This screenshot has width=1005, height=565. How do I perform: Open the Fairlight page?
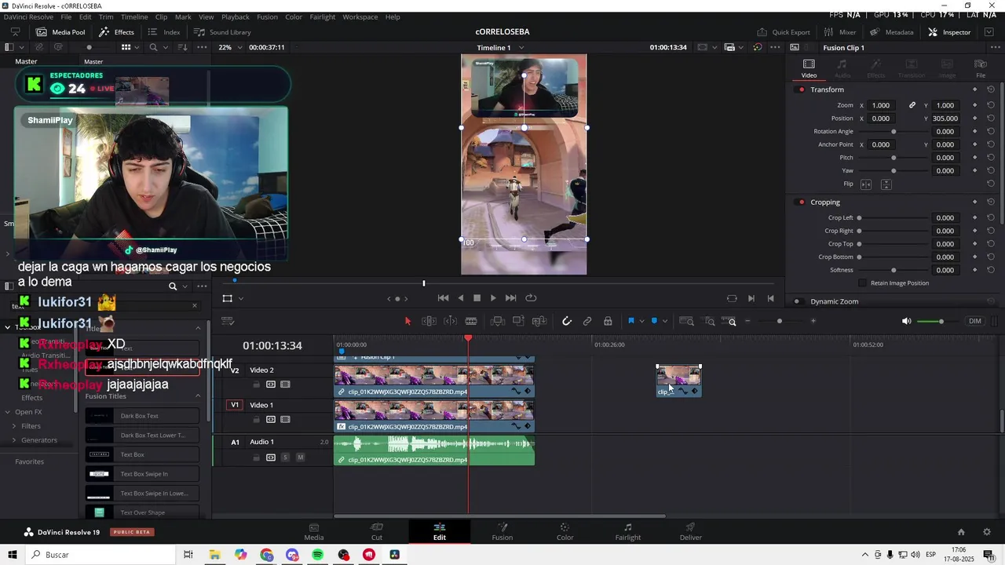(627, 531)
